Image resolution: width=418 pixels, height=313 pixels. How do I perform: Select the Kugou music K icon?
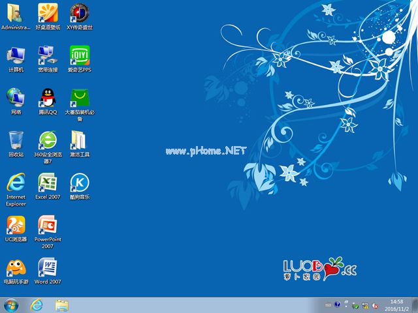[80, 183]
